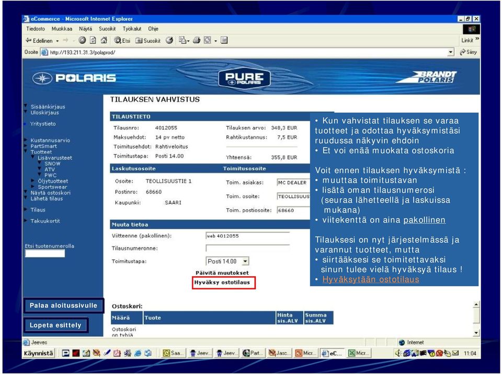The width and height of the screenshot is (502, 374).
Task: Open the address bar dropdown arrow
Action: (x=451, y=52)
